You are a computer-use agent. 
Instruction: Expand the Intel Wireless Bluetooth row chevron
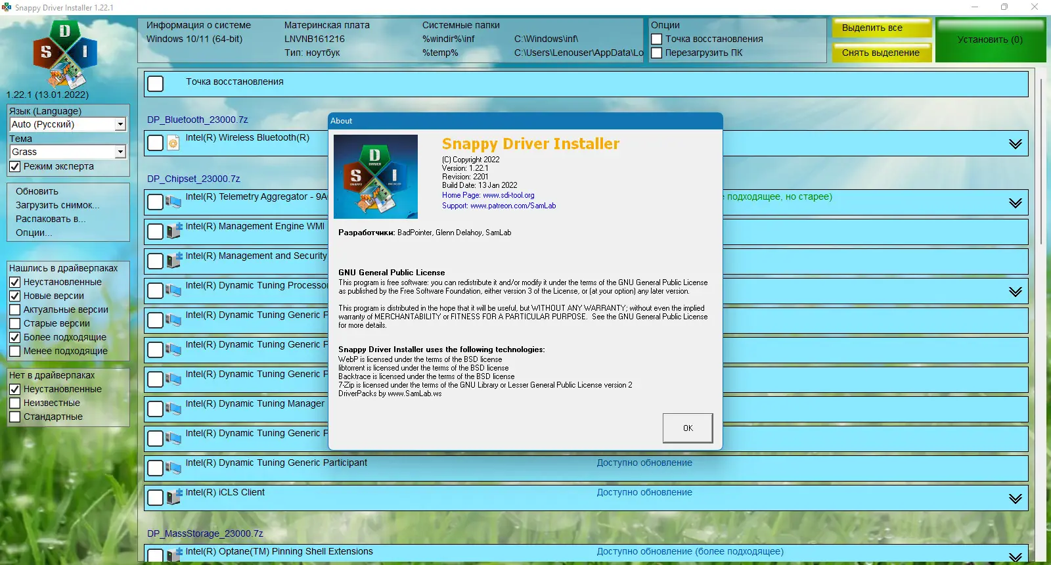click(x=1016, y=144)
